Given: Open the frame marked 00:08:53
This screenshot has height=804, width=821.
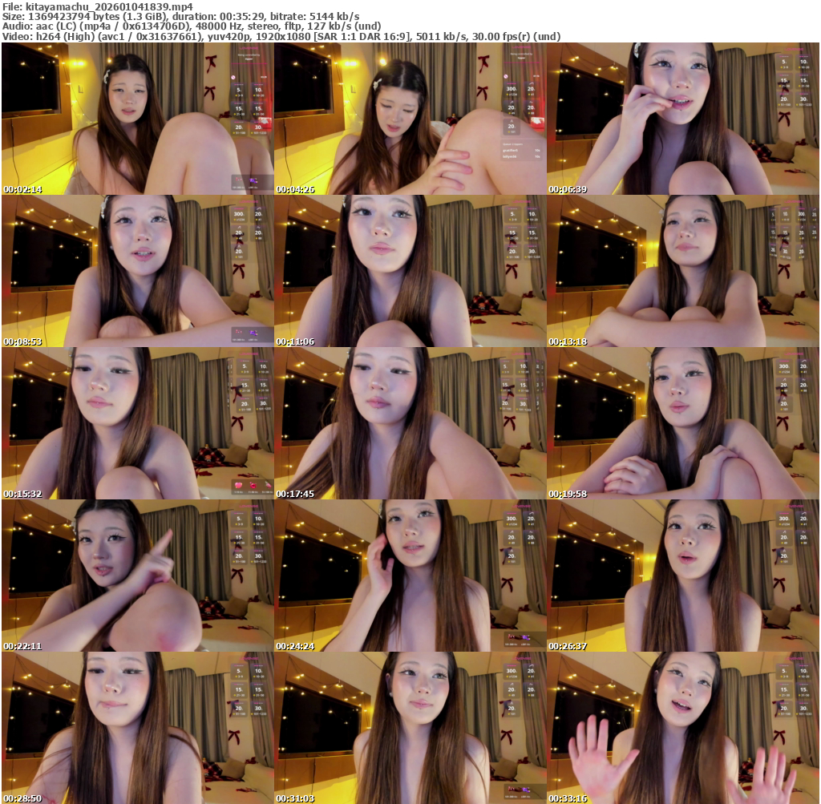Looking at the screenshot, I should pyautogui.click(x=137, y=271).
